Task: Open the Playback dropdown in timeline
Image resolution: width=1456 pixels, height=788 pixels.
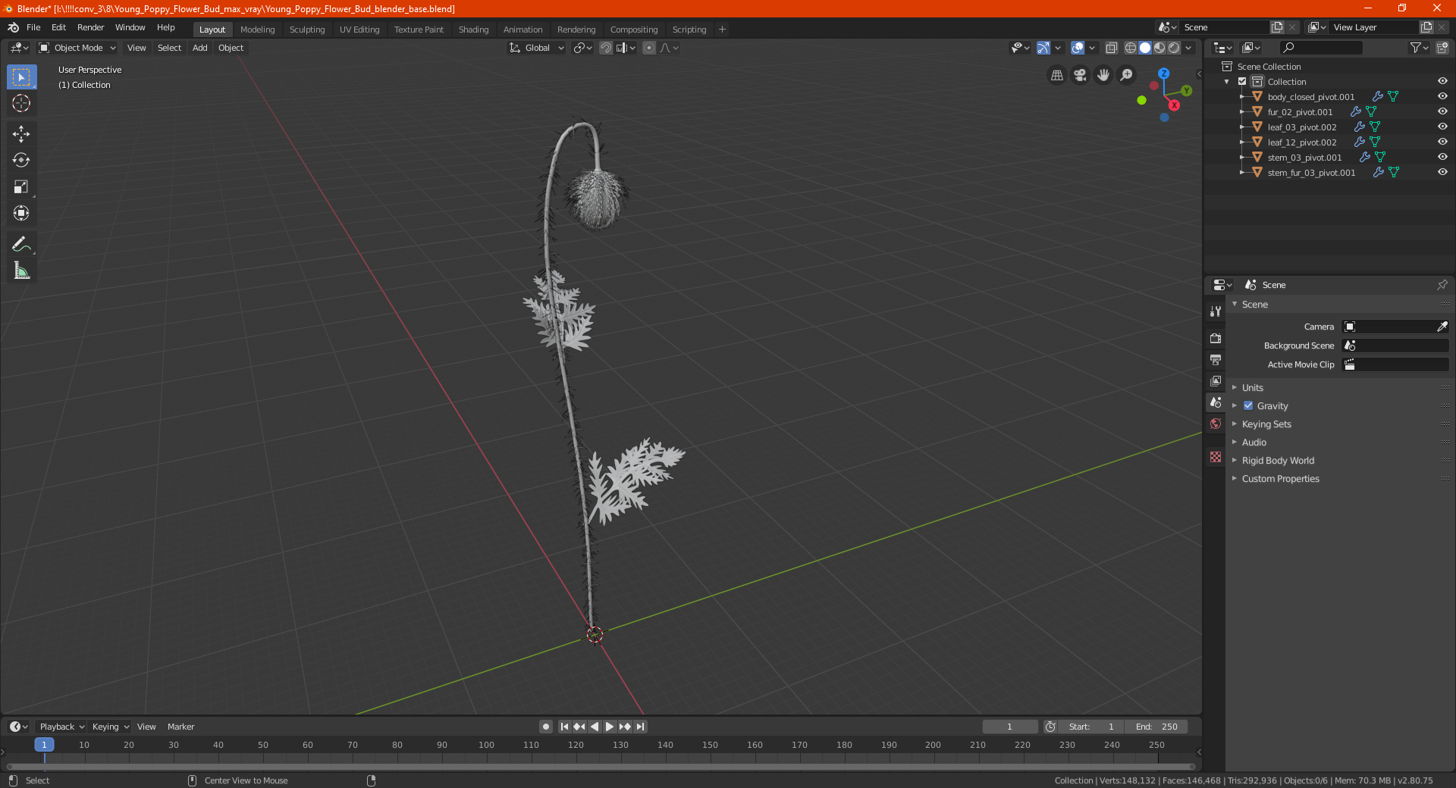Action: point(61,727)
